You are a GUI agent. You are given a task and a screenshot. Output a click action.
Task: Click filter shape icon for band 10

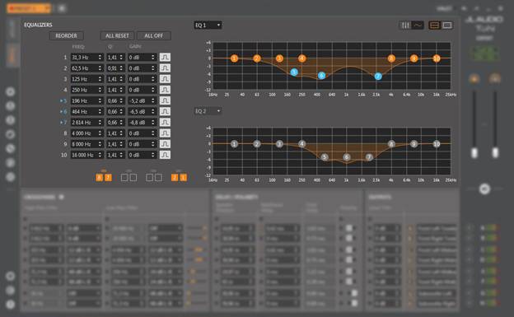pos(165,155)
